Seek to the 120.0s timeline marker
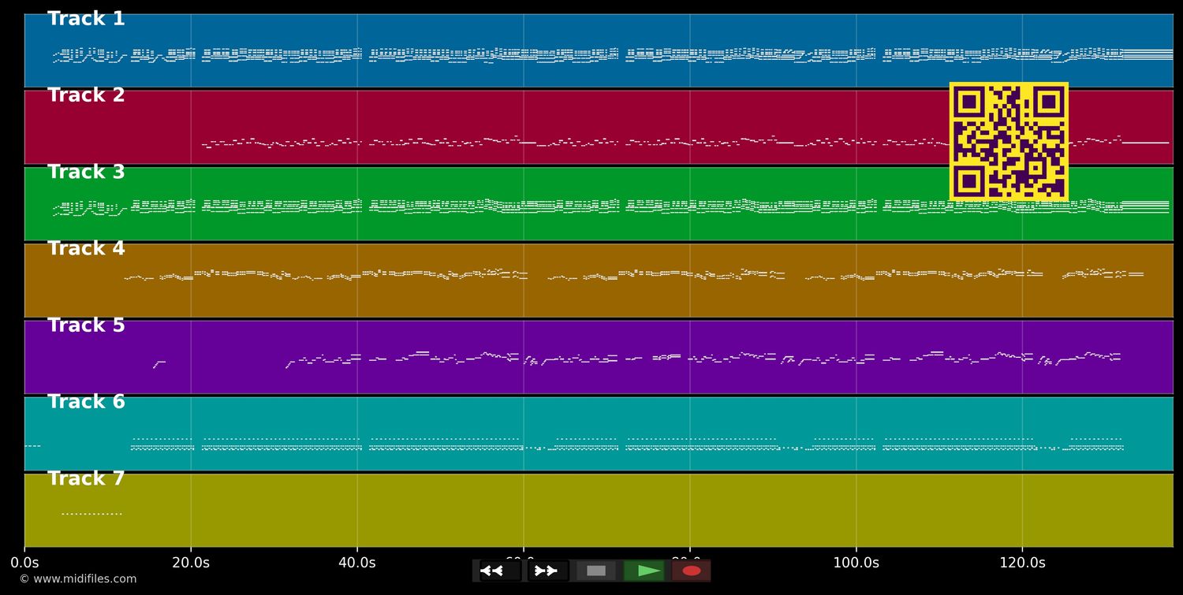The height and width of the screenshot is (595, 1183). [x=1022, y=563]
